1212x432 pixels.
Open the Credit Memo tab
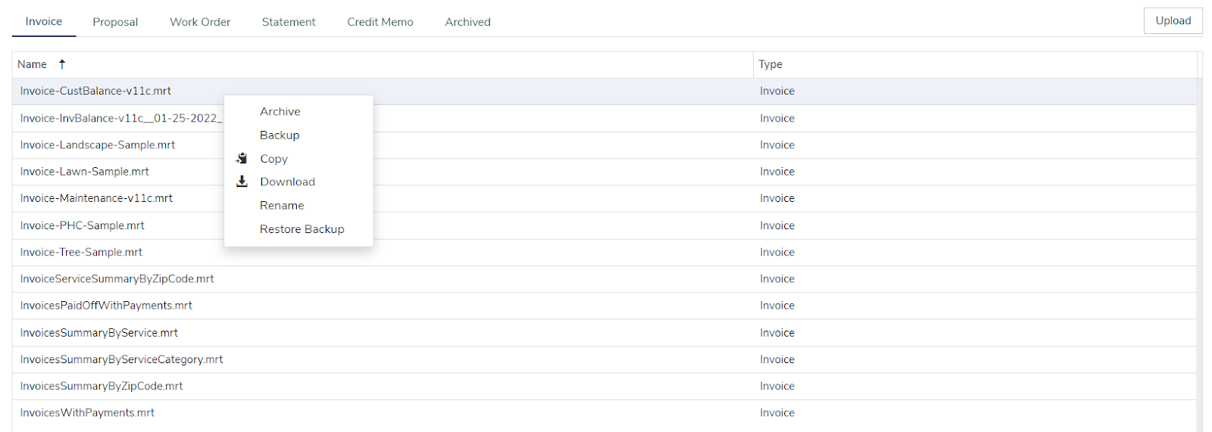(380, 22)
